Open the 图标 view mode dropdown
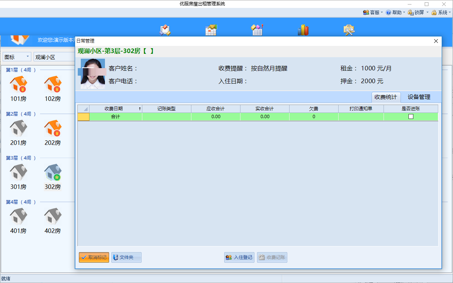 (17, 57)
